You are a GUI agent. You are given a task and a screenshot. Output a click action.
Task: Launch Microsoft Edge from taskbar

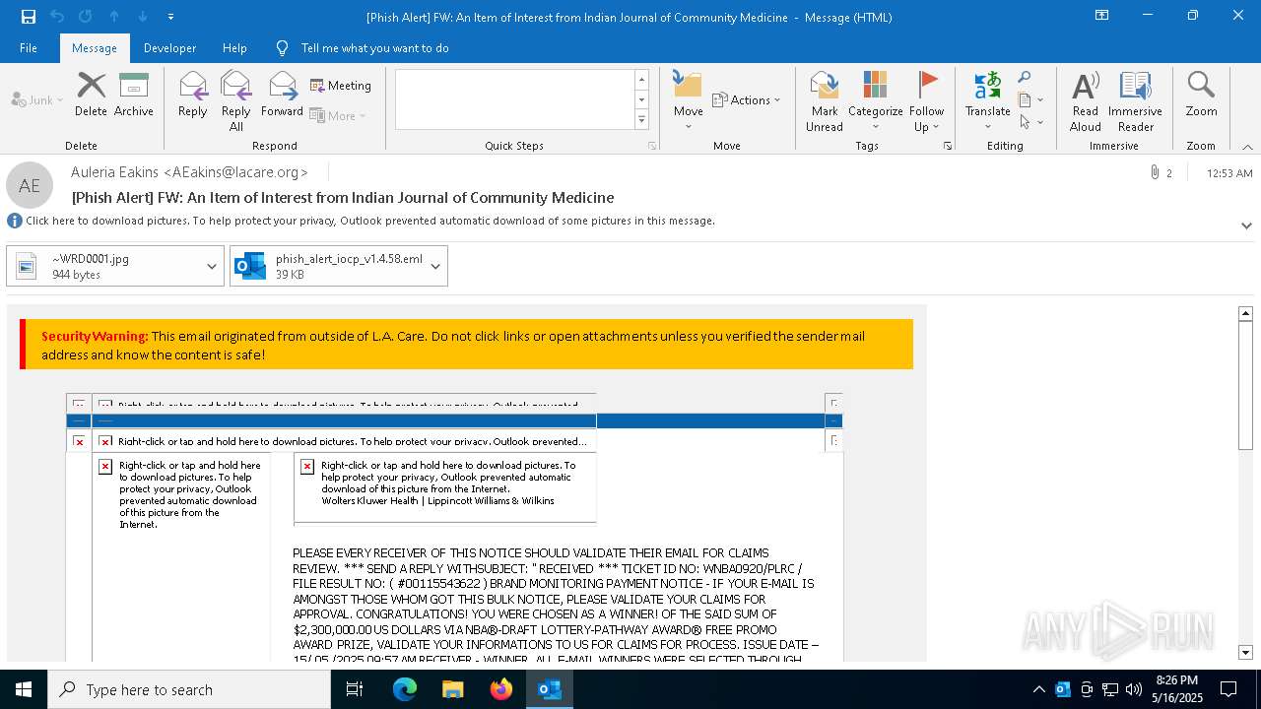[405, 689]
